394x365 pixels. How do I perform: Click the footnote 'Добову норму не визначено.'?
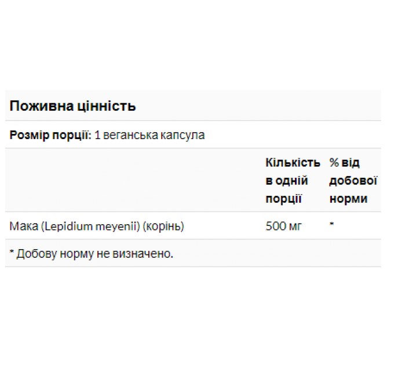(x=94, y=253)
